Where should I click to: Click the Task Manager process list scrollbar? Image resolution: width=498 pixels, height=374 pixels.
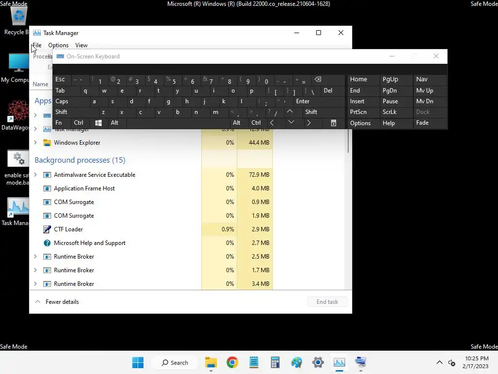(348, 141)
